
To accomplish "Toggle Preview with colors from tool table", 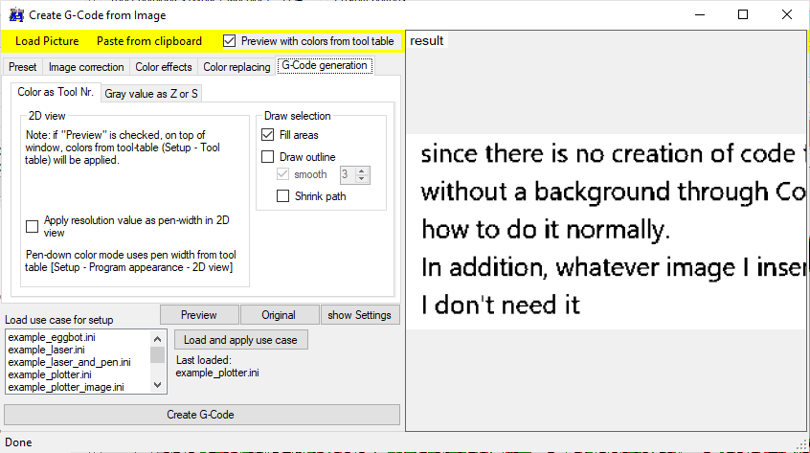I will (230, 41).
